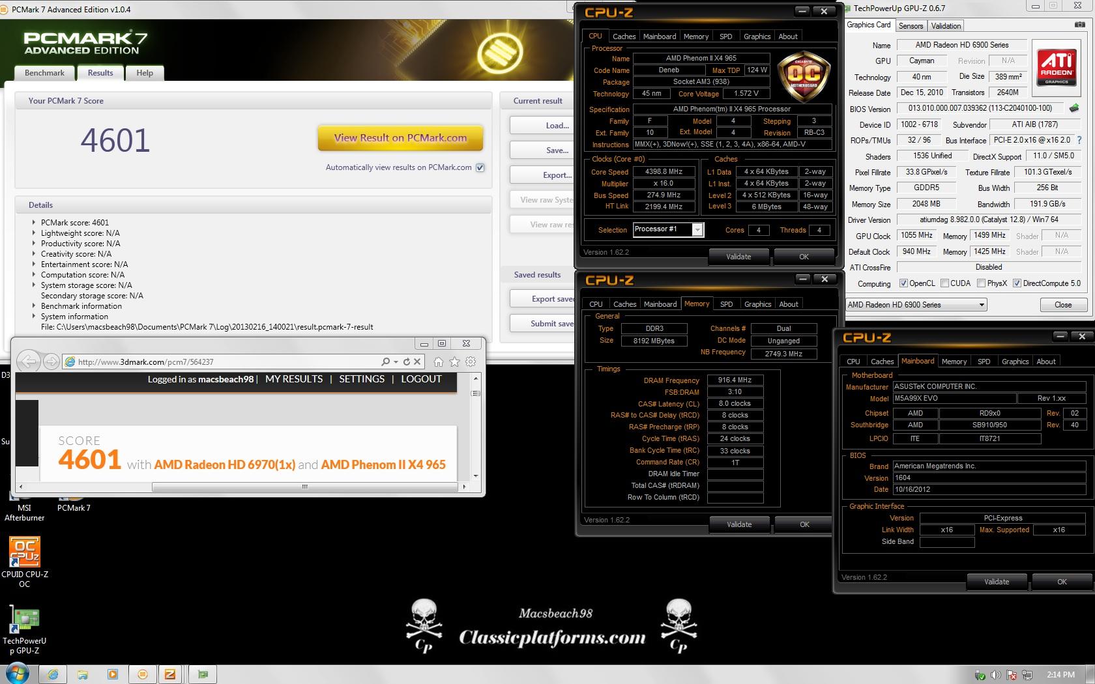Click the ATI Radeon logo in GPU-Z
The height and width of the screenshot is (684, 1095).
(1057, 68)
